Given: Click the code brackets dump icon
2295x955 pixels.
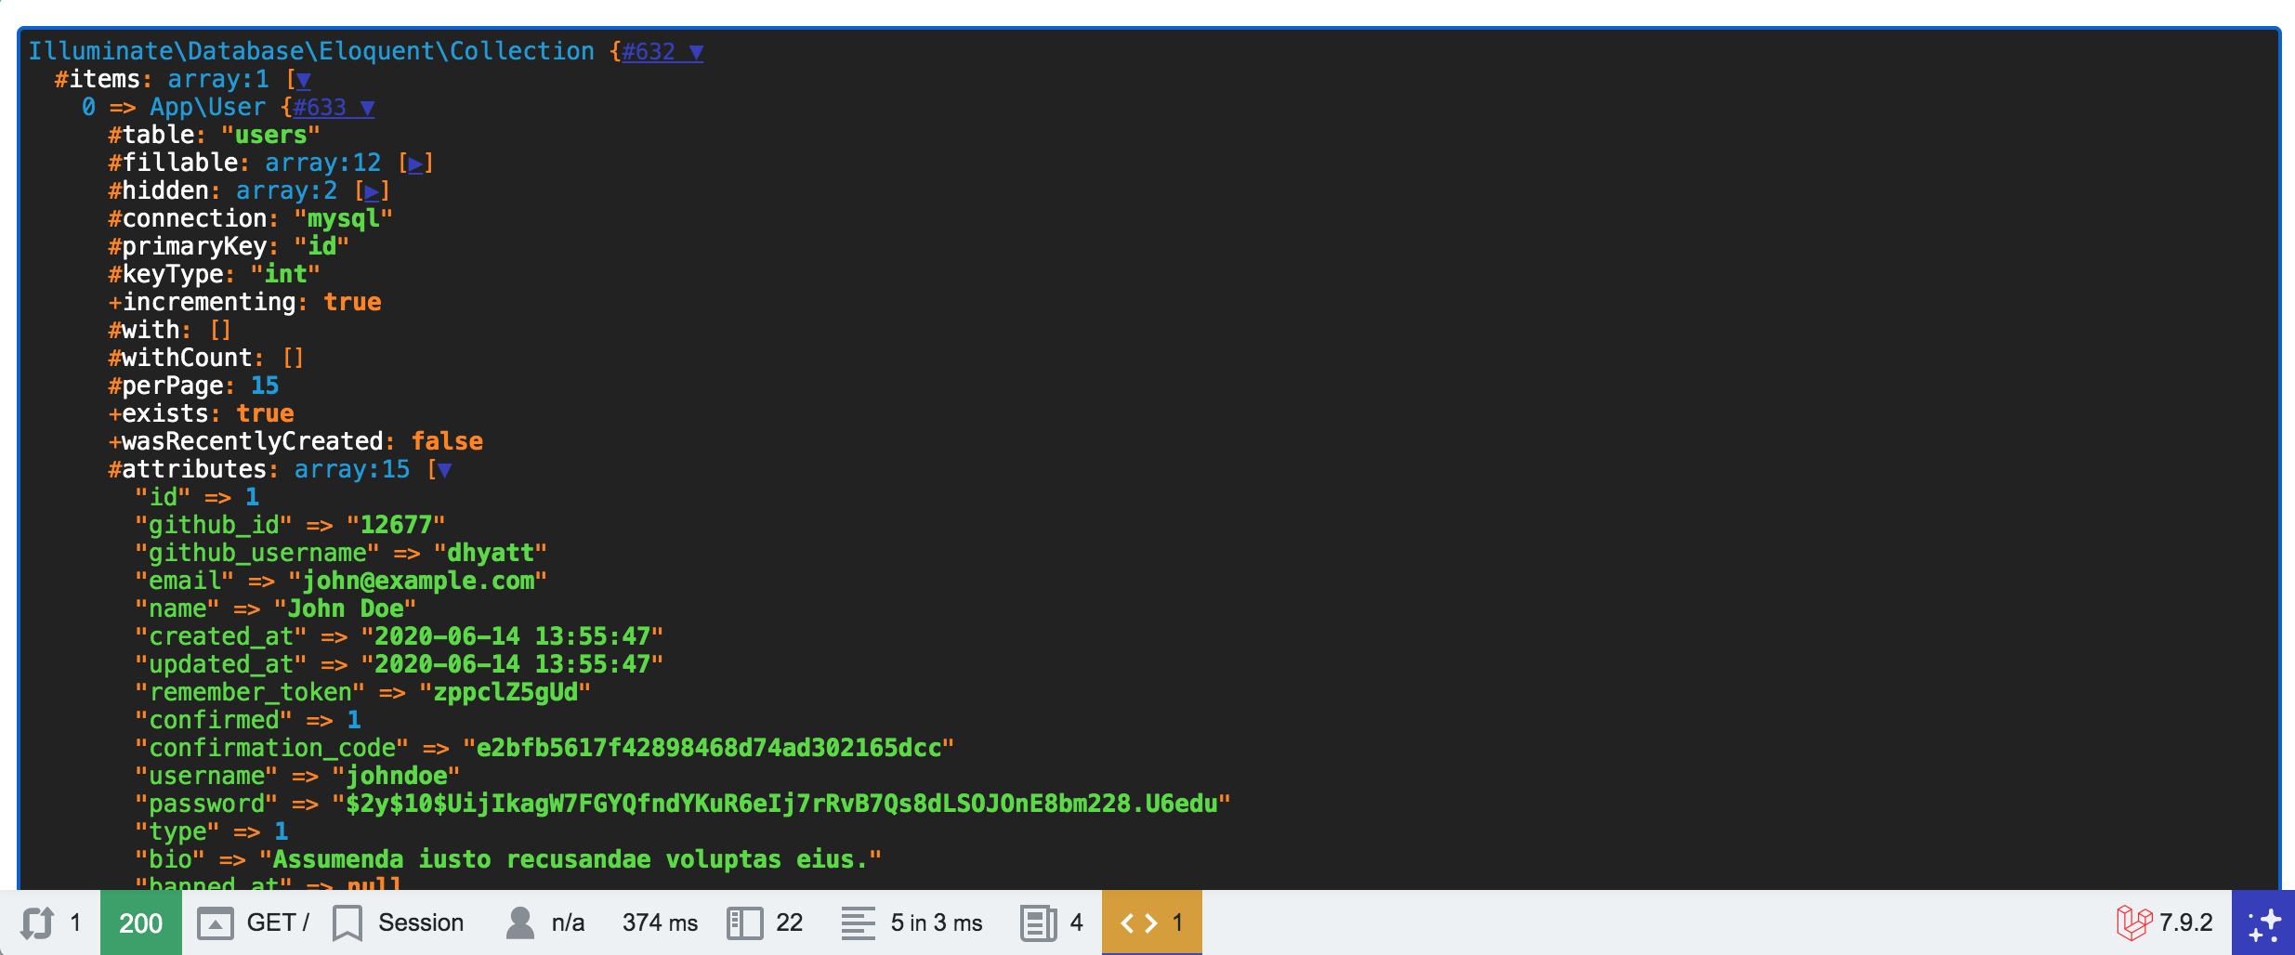Looking at the screenshot, I should coord(1138,922).
